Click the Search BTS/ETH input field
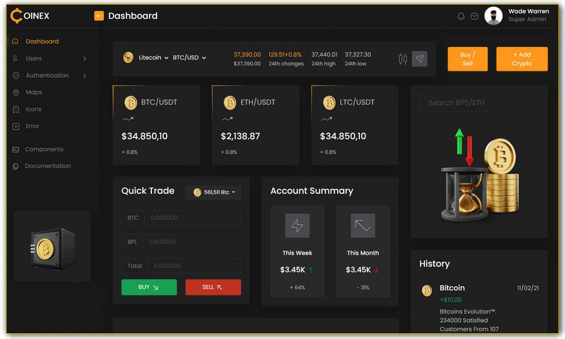Screen dimensions: 565x339 (x=479, y=103)
